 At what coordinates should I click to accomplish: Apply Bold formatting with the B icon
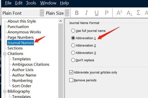click(x=77, y=13)
